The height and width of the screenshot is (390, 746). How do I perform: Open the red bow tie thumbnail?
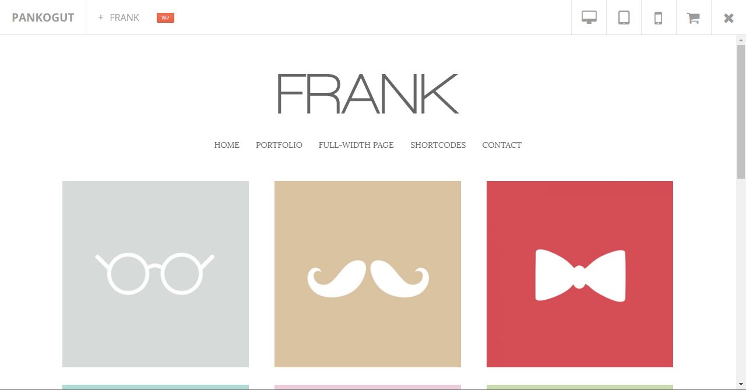point(580,274)
